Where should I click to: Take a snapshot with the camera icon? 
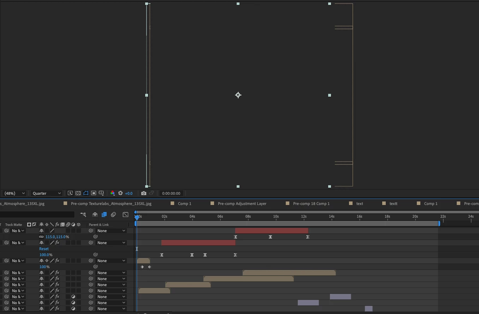(x=144, y=193)
